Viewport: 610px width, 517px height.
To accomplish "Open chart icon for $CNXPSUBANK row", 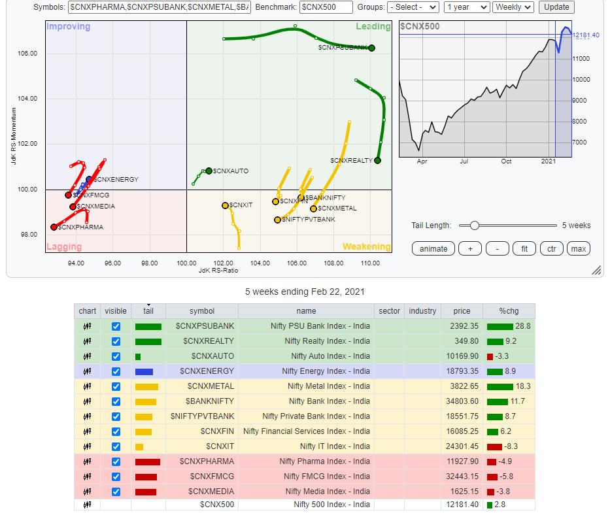I will click(x=87, y=326).
